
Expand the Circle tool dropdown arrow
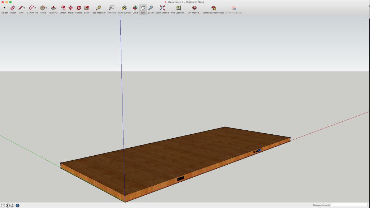[46, 8]
